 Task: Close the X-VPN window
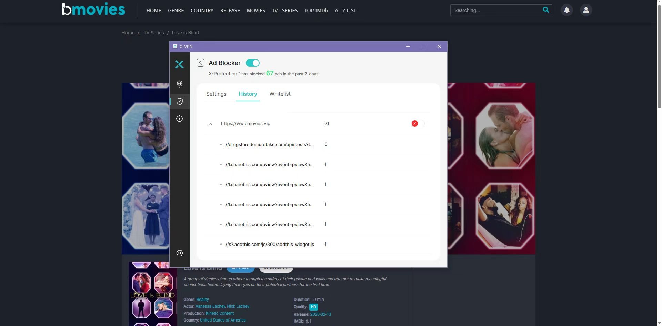click(439, 46)
